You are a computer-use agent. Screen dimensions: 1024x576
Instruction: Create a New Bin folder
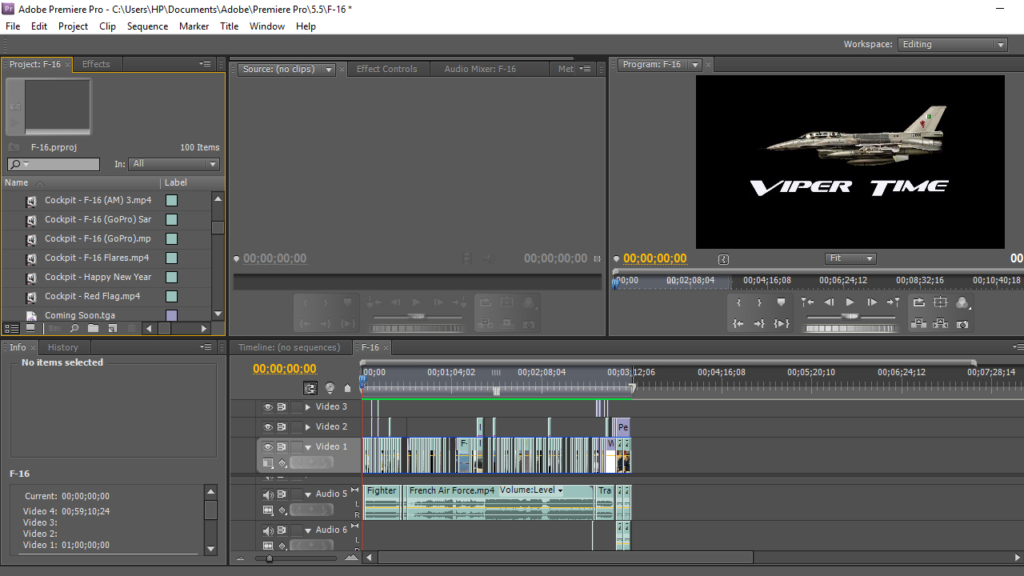pos(93,328)
